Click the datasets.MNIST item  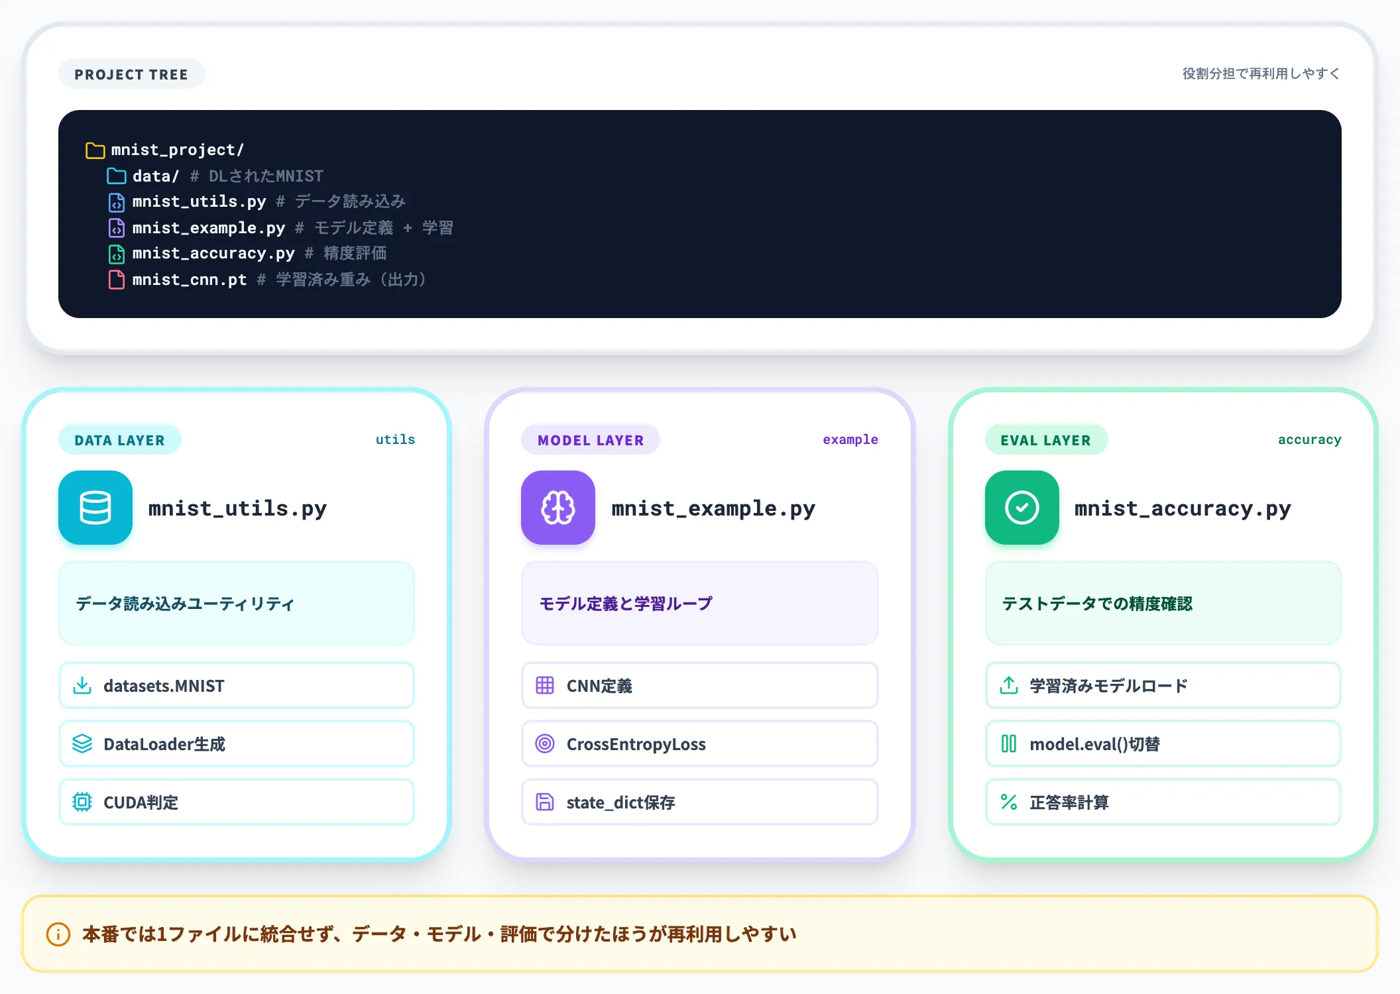pyautogui.click(x=237, y=685)
